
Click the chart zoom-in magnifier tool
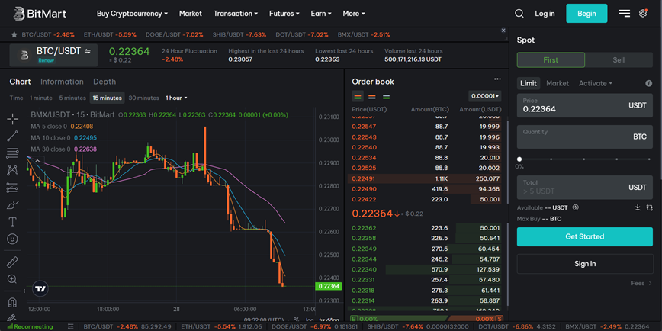(12, 279)
